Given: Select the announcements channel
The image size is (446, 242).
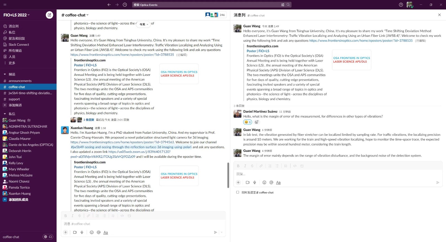Looking at the screenshot, I should coord(20,81).
